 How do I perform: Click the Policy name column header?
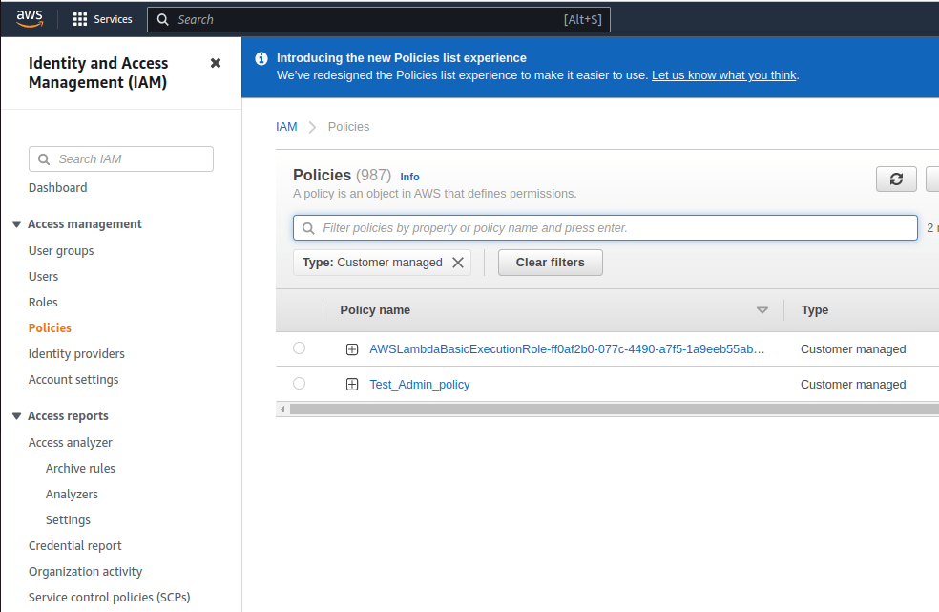pos(375,310)
